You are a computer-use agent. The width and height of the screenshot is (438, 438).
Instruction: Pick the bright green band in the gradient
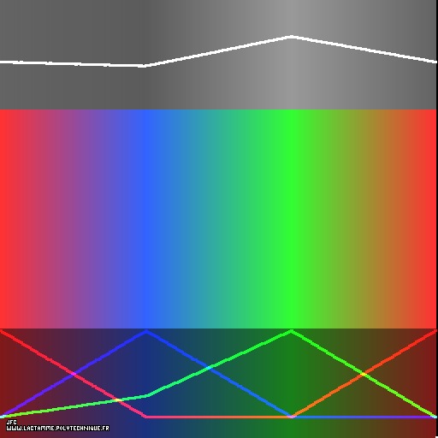pos(292,219)
